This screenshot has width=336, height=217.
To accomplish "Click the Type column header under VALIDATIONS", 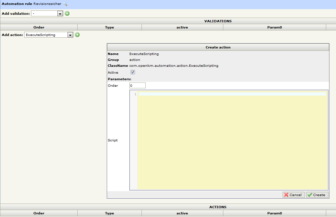I will [109, 27].
